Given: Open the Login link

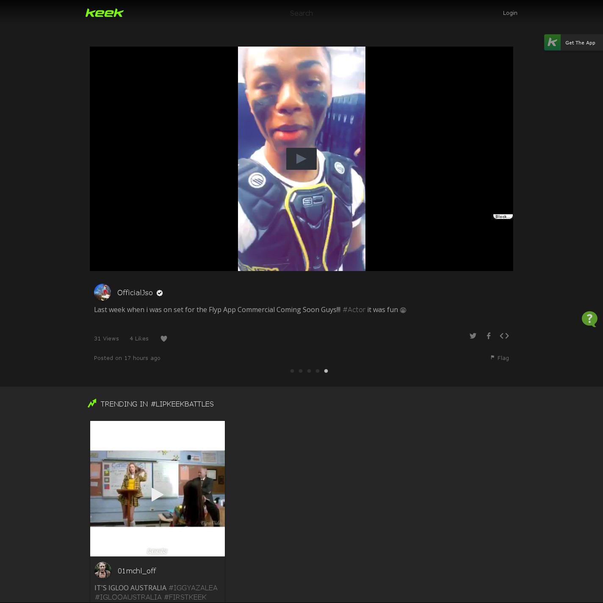Looking at the screenshot, I should 510,13.
